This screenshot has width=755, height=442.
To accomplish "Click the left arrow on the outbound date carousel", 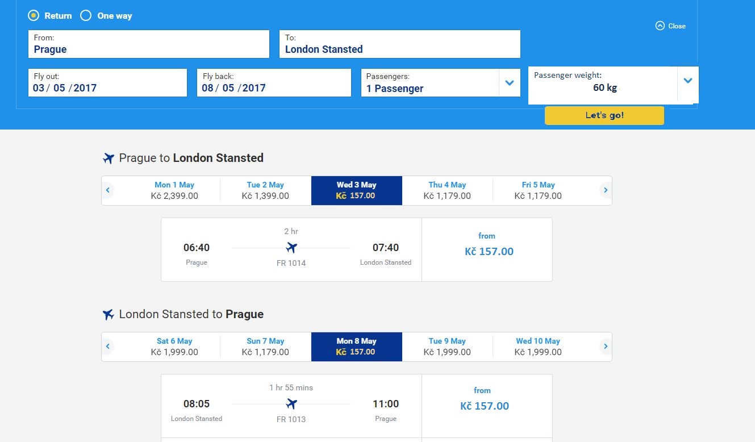I will 108,190.
